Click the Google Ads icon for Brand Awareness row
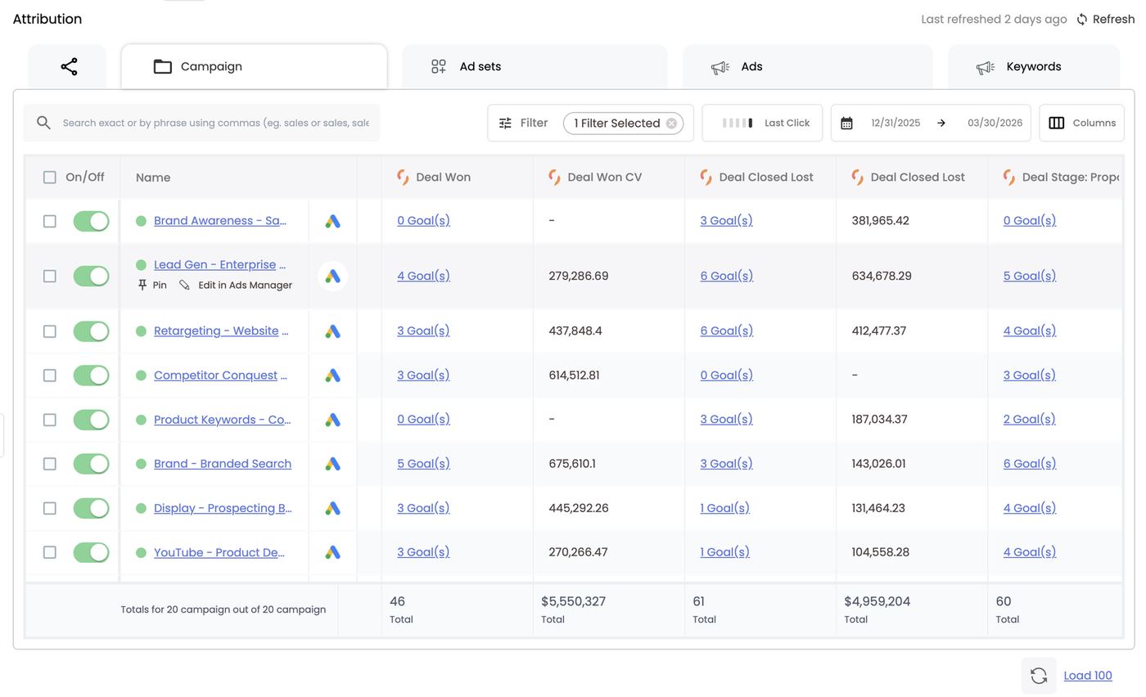This screenshot has width=1146, height=697. (332, 221)
